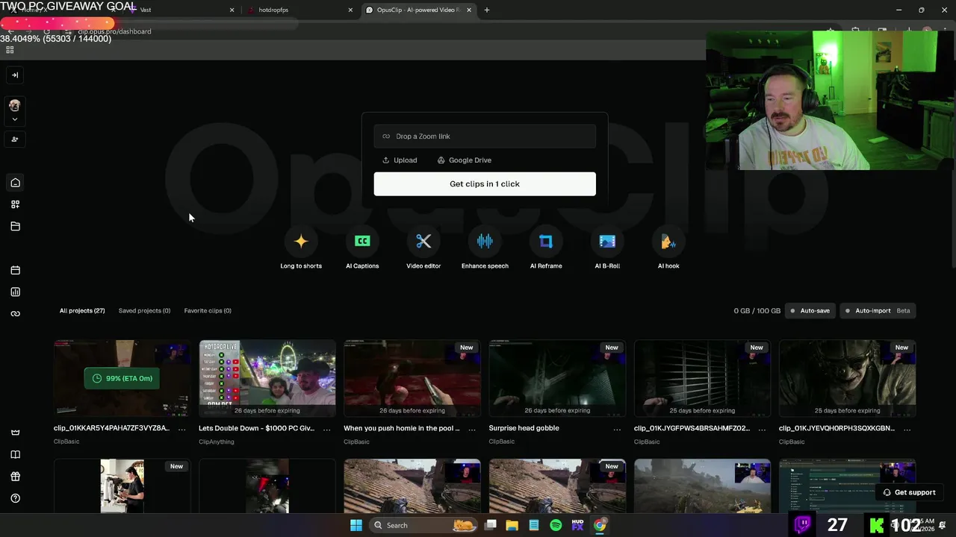Click the ClipAnything label under Lets Double Down
Image resolution: width=956 pixels, height=537 pixels.
click(217, 442)
